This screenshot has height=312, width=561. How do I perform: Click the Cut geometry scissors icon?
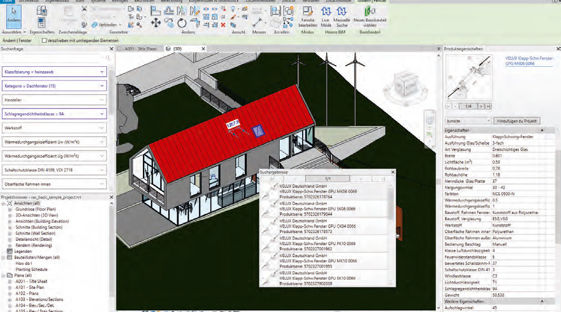pyautogui.click(x=84, y=9)
